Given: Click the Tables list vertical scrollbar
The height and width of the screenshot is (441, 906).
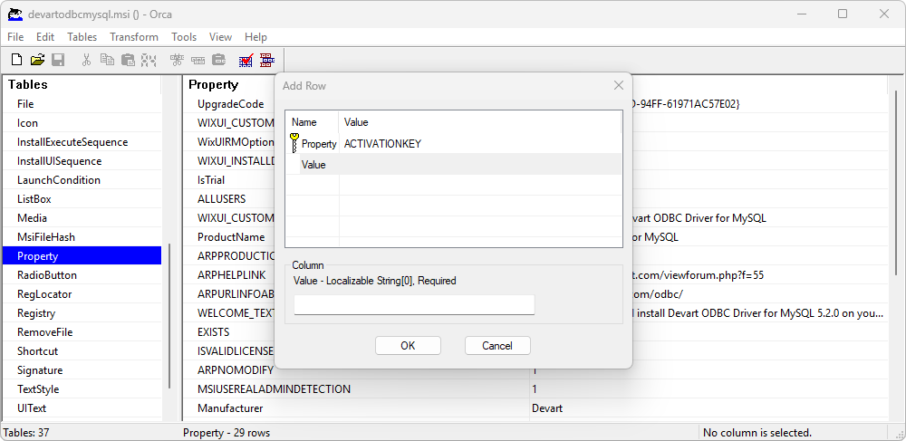Looking at the screenshot, I should click(169, 316).
